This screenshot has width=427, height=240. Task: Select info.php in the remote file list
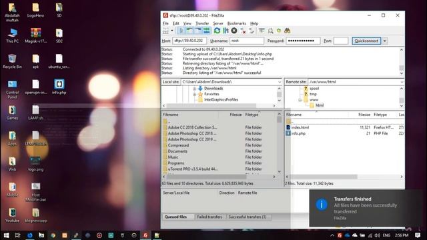coord(298,133)
